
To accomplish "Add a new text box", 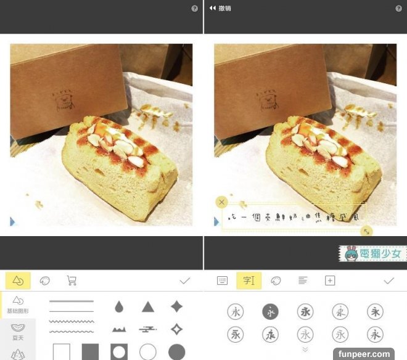I will coord(330,280).
